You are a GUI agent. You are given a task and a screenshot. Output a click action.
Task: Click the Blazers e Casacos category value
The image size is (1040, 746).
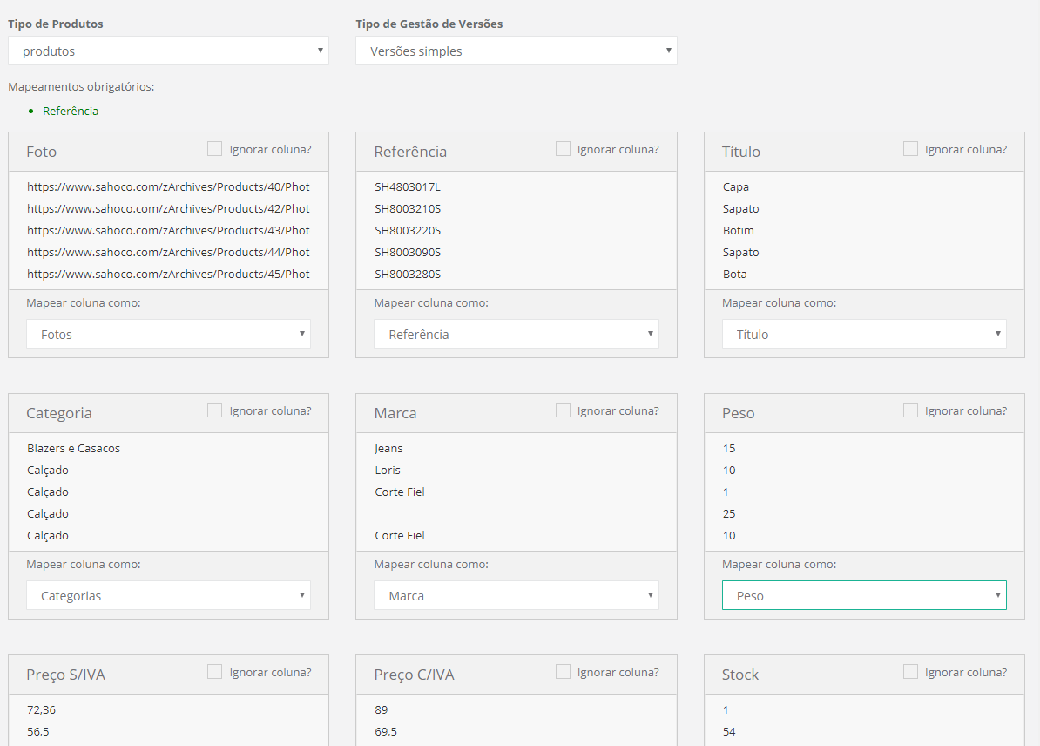(x=74, y=449)
